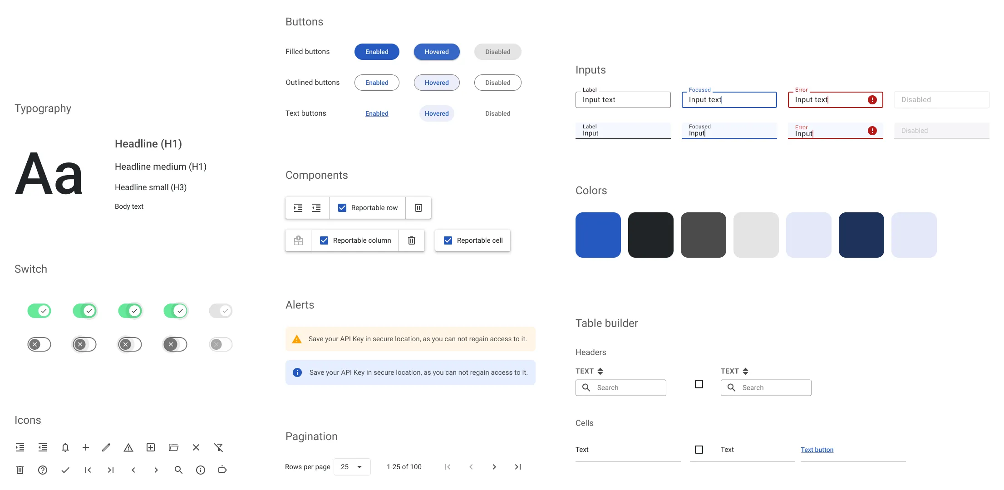Click sort arrows on second TEXT header

click(745, 371)
